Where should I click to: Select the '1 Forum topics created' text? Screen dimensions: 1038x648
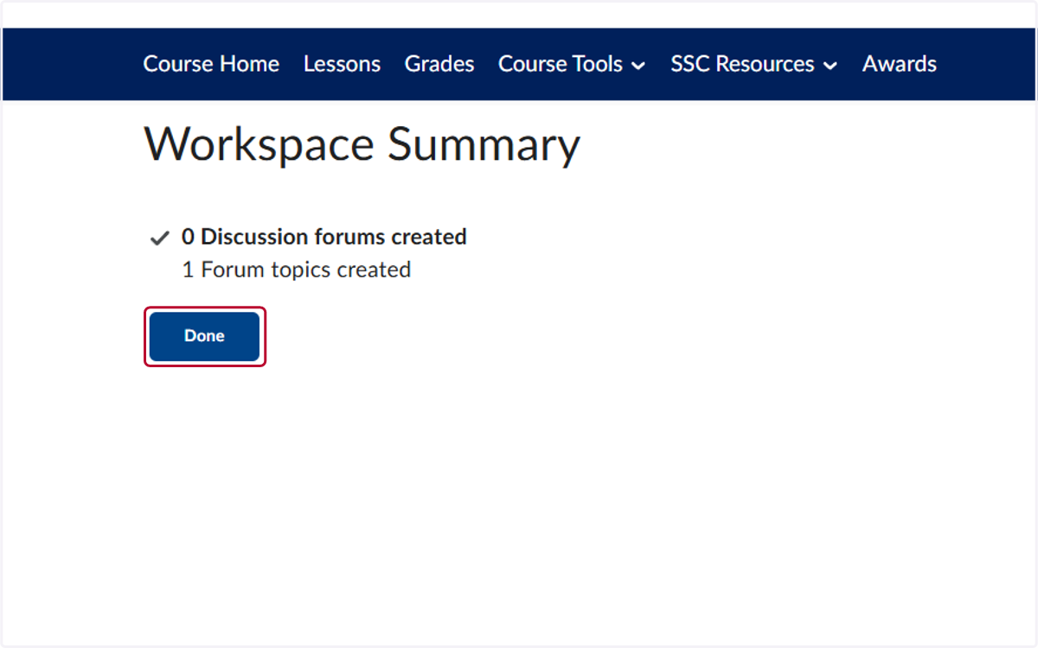click(297, 270)
